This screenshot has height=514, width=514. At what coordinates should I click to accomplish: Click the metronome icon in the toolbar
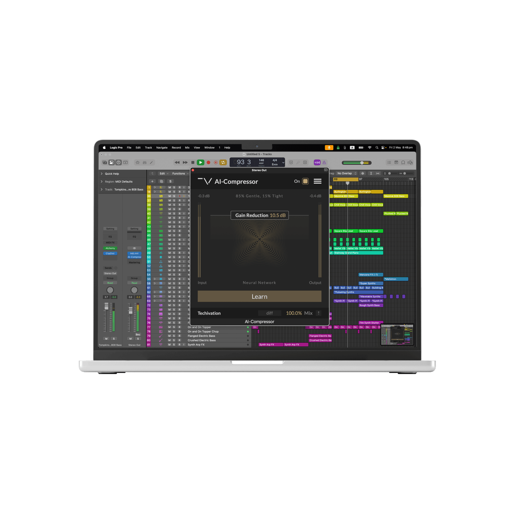325,162
